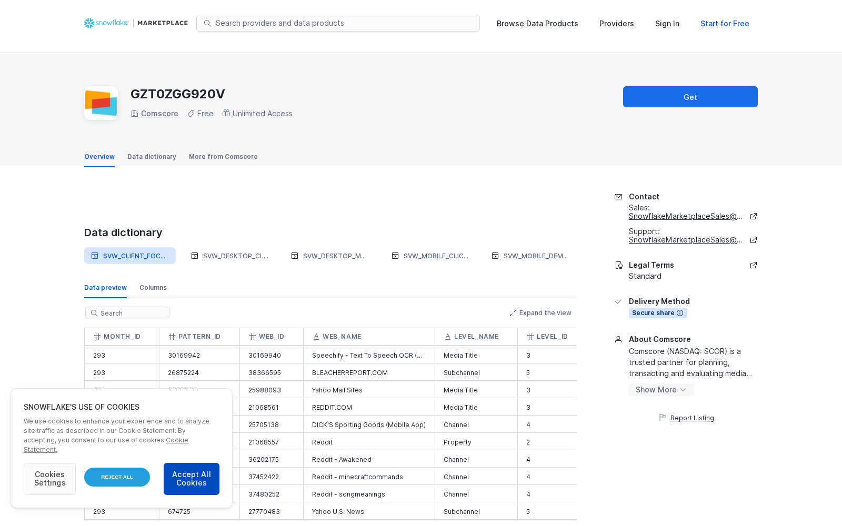Click the PATTERN_ID number type icon
The image size is (842, 526).
(172, 337)
